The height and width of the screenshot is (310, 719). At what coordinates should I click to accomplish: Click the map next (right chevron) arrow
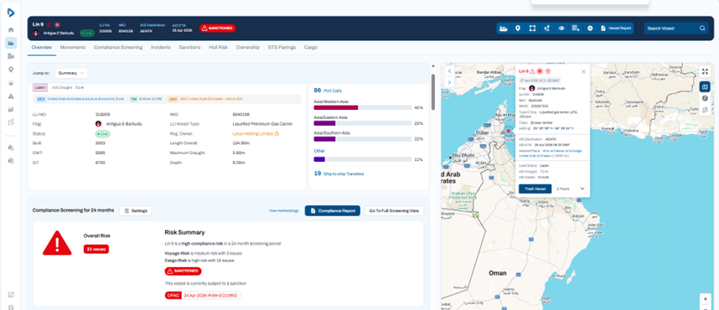449,83
